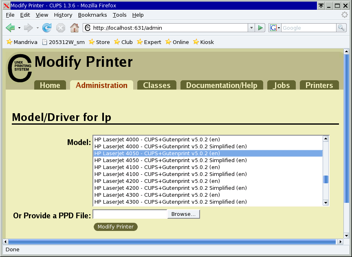352x257 pixels.
Task: Click the Reload page icon
Action: click(x=47, y=28)
